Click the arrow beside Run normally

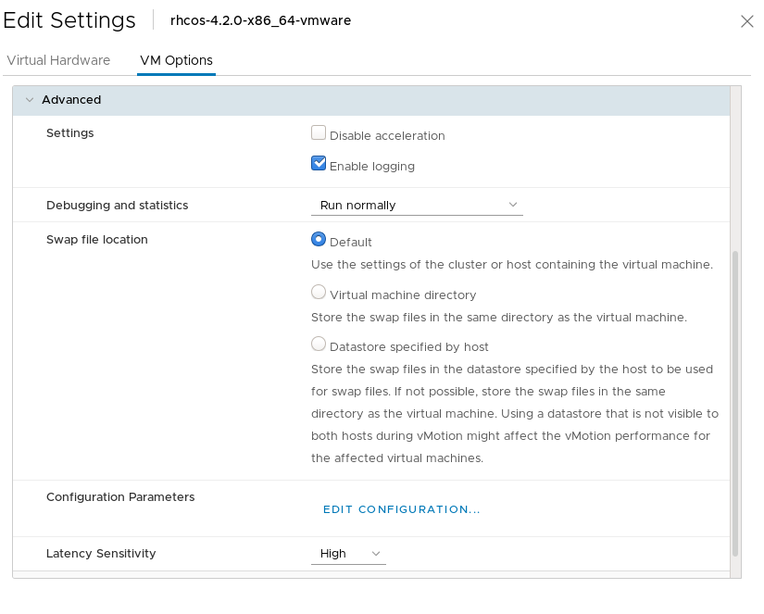pos(513,205)
